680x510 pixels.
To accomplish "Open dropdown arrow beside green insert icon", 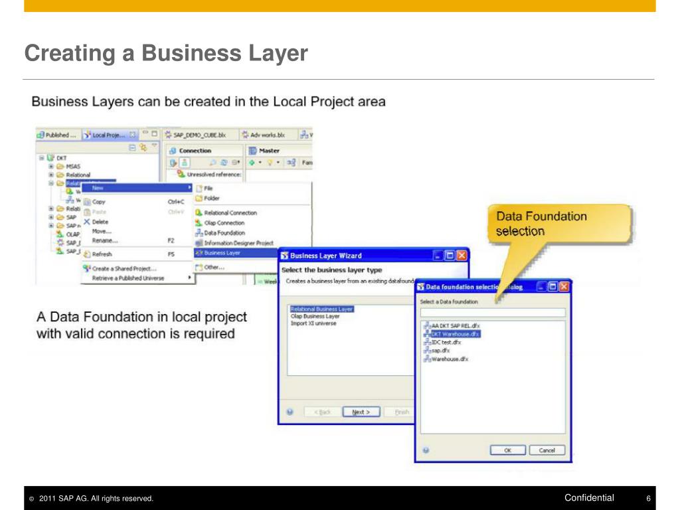I will point(260,163).
